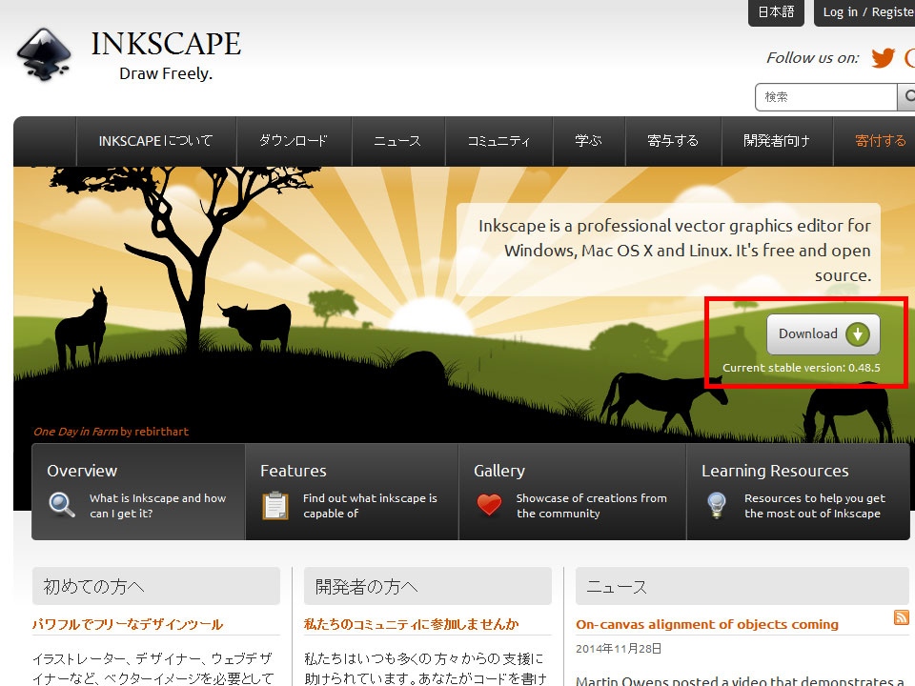Image resolution: width=915 pixels, height=686 pixels.
Task: Click the search magnifier button
Action: click(x=907, y=97)
